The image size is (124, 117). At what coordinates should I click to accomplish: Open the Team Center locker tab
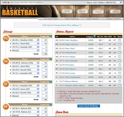tap(67, 11)
